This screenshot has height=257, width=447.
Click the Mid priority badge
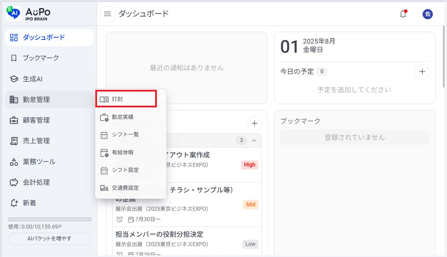click(x=251, y=205)
